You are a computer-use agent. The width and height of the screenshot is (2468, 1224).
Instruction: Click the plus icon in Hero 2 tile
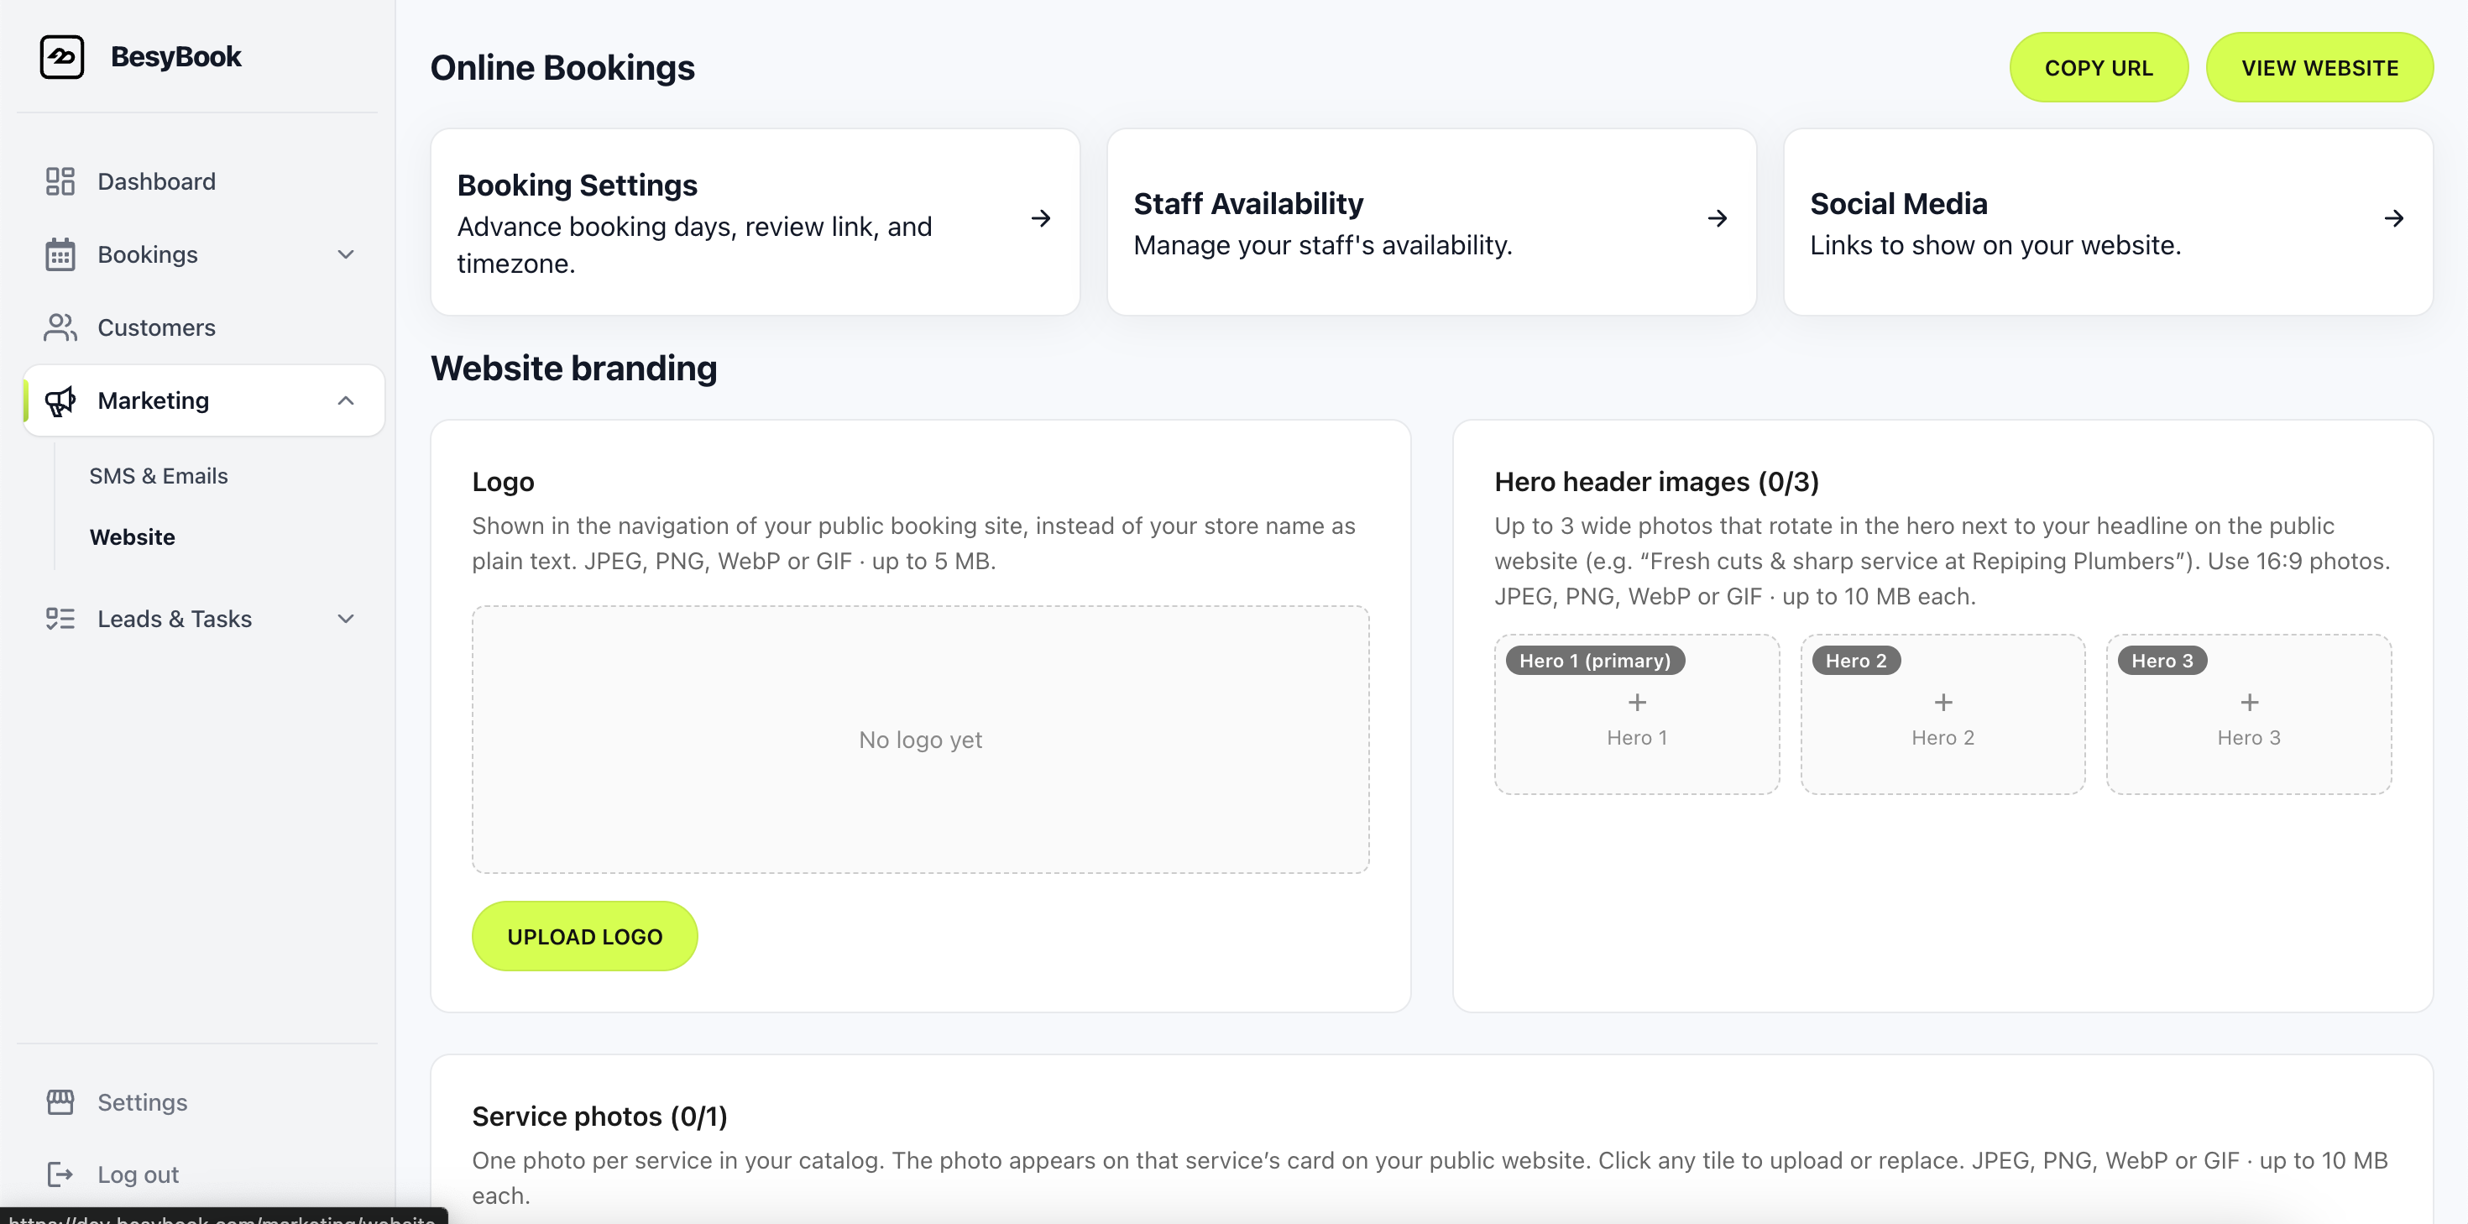pos(1943,703)
